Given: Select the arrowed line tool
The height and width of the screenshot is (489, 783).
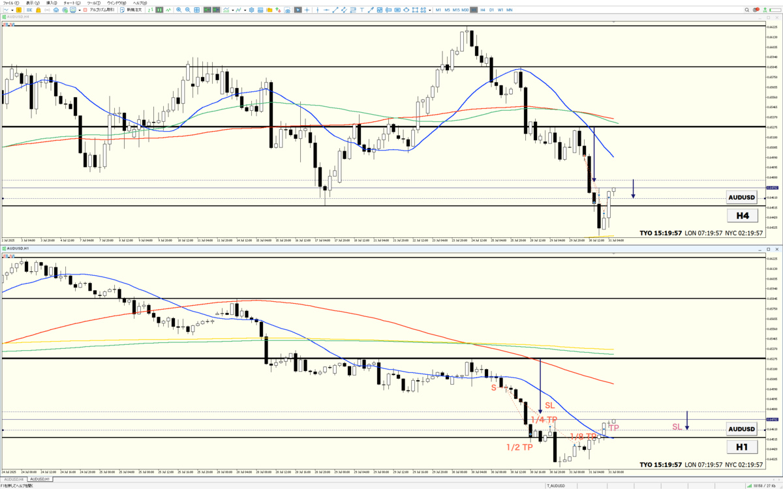Looking at the screenshot, I should point(371,10).
